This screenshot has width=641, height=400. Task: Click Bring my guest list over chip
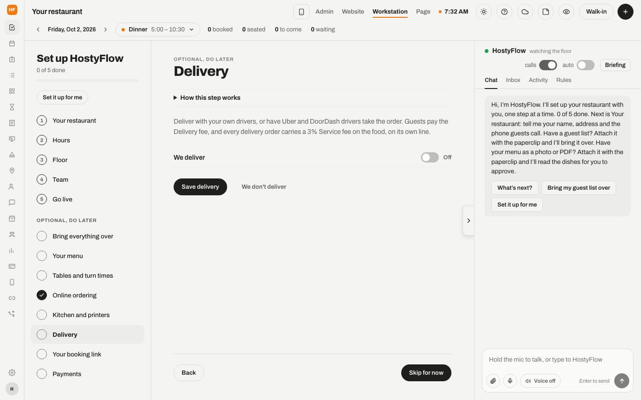[x=579, y=188]
